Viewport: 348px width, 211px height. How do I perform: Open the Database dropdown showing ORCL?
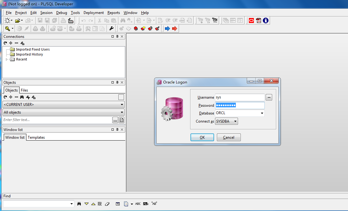pyautogui.click(x=262, y=113)
